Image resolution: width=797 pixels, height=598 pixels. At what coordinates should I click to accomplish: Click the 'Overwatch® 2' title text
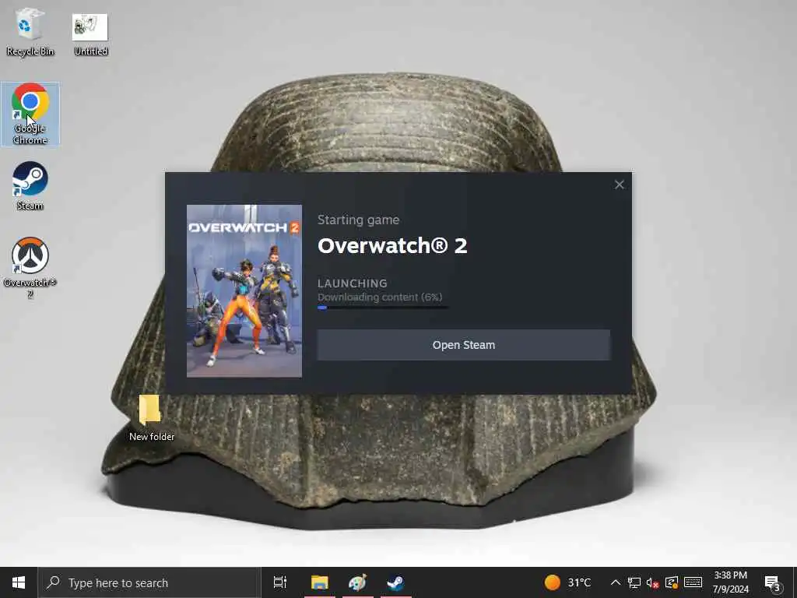[392, 245]
